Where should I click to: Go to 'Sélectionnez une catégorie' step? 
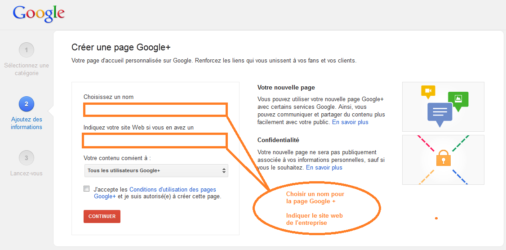(x=27, y=69)
